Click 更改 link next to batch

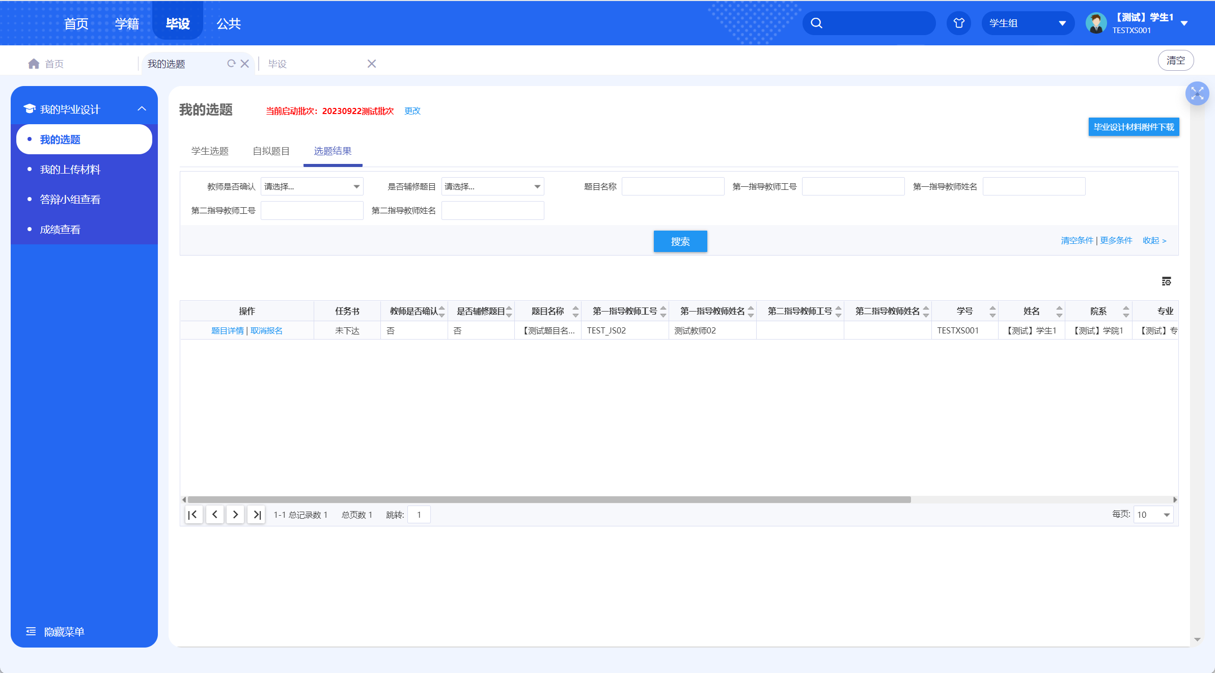coord(412,110)
